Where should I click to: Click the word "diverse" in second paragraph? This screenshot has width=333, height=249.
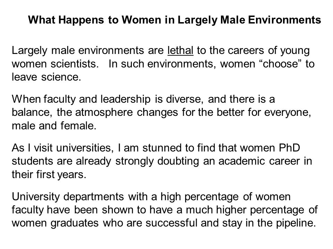[184, 99]
